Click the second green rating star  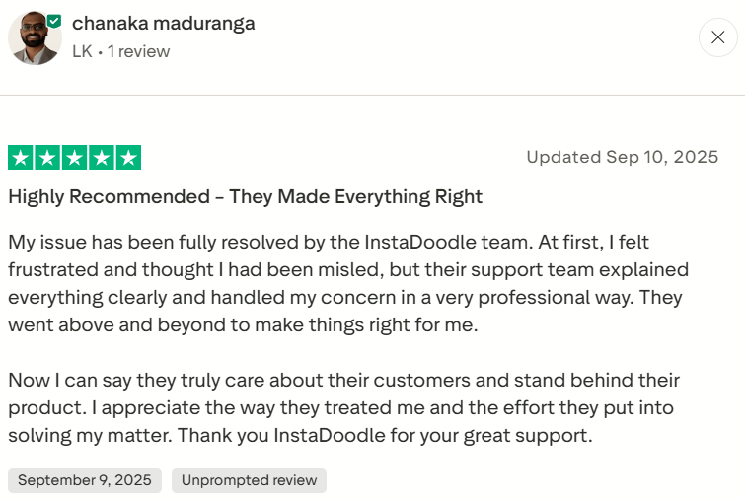47,157
